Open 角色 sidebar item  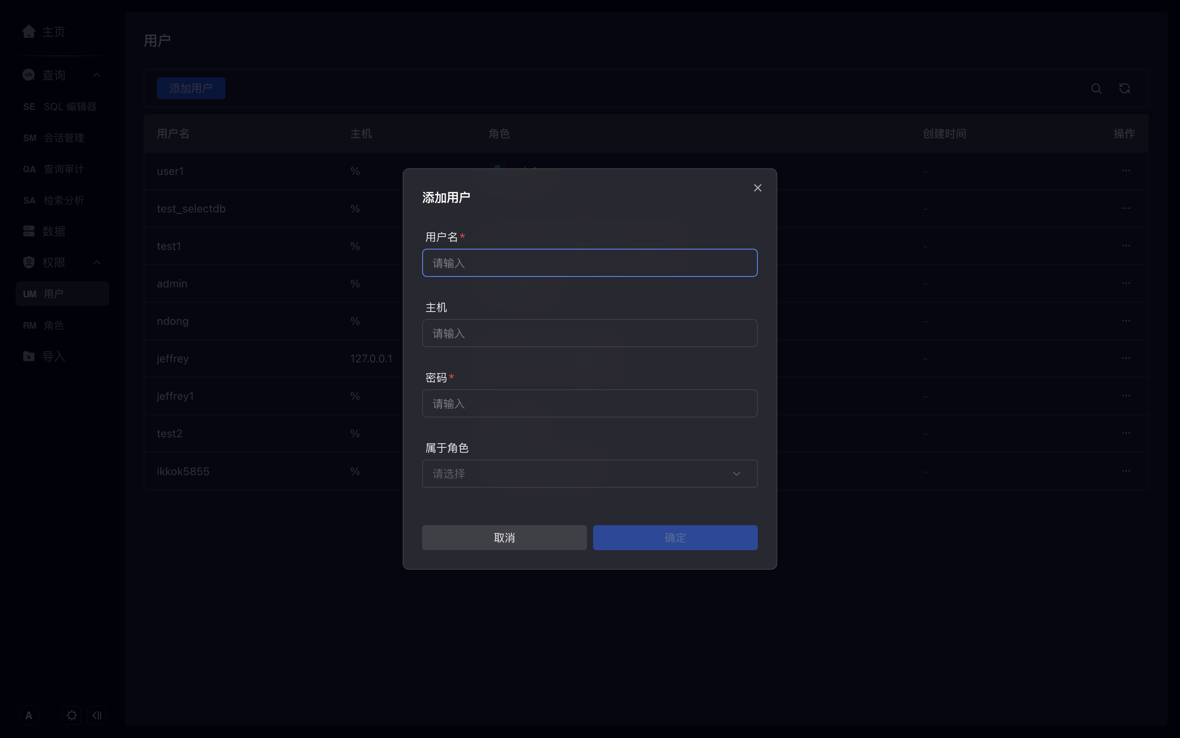[x=62, y=325]
